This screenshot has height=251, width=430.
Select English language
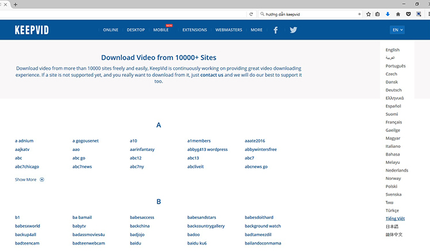tap(392, 50)
